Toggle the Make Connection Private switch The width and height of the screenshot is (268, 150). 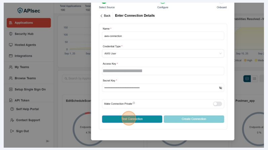click(217, 104)
